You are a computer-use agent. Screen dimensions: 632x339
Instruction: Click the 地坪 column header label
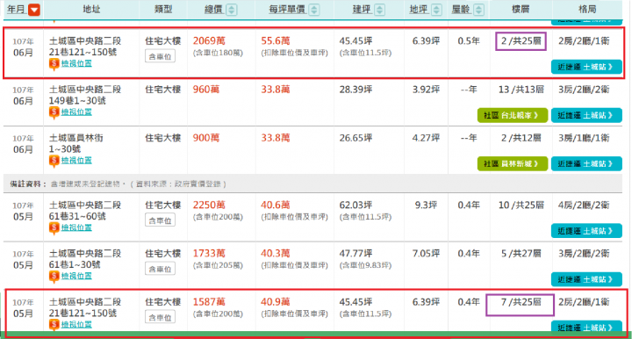[x=419, y=10]
